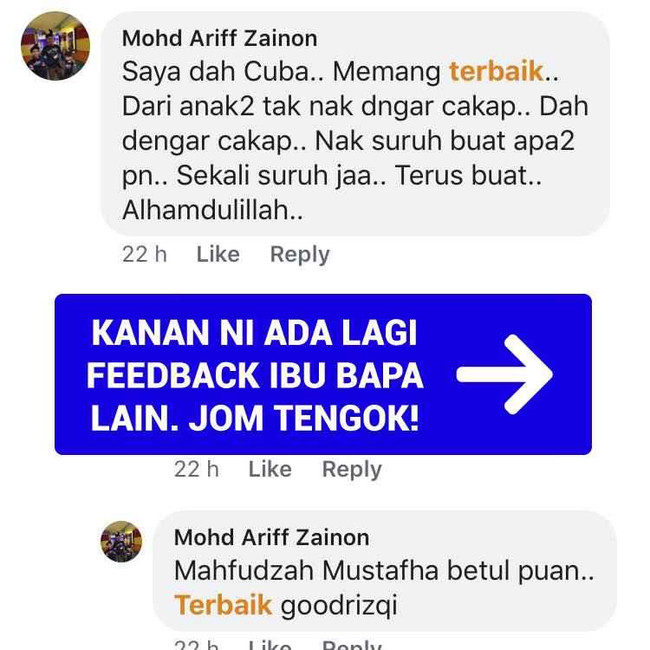Image resolution: width=650 pixels, height=650 pixels.
Task: Like the comment under the blue banner
Action: click(x=270, y=469)
